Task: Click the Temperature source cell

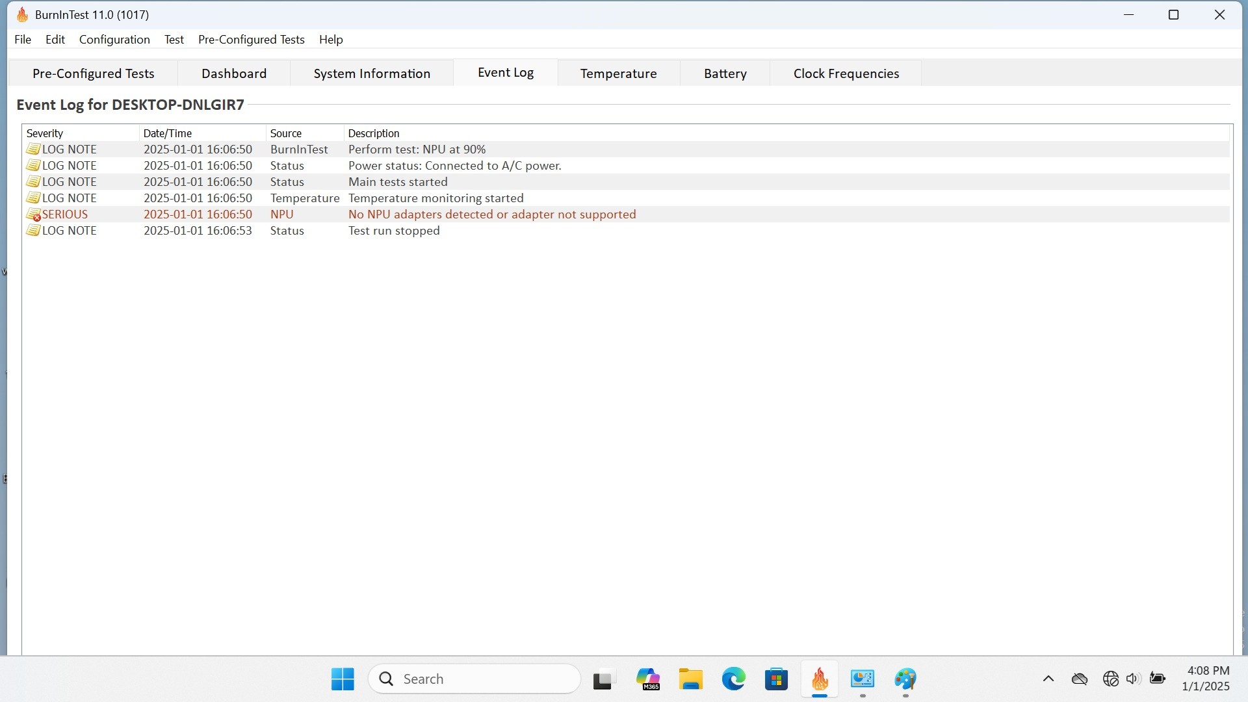Action: tap(305, 198)
